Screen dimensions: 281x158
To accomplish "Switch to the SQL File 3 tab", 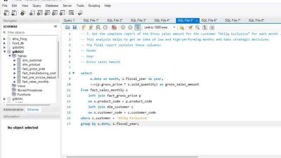I will point(138,20).
